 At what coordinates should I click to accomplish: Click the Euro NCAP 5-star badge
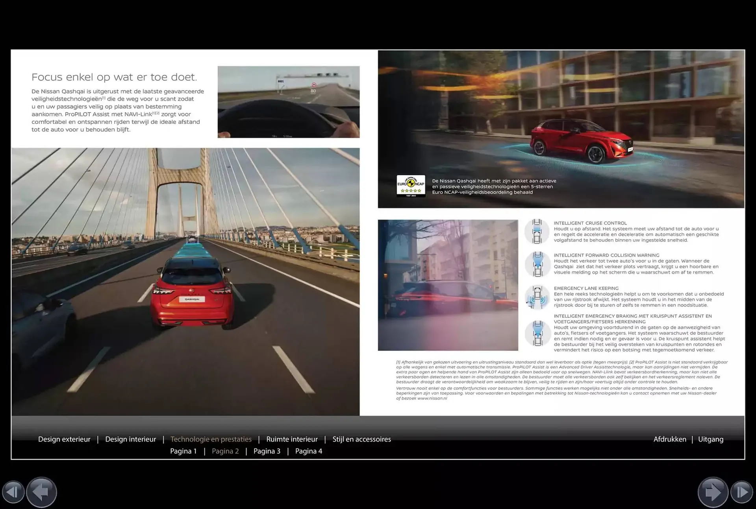(x=411, y=186)
